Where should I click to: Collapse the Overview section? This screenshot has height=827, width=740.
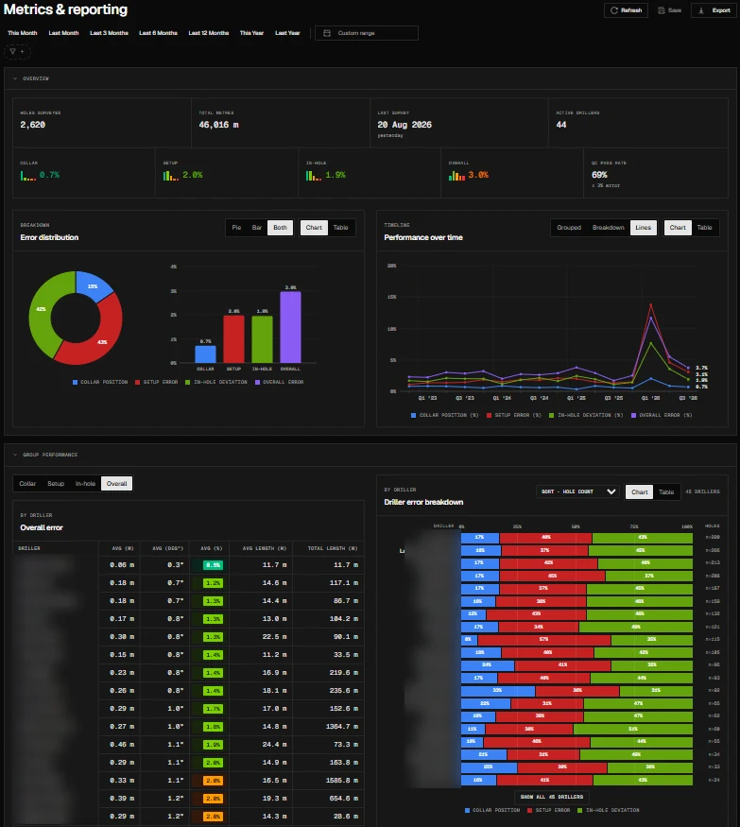pos(15,78)
